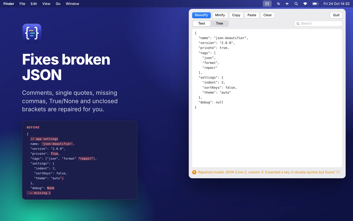
Task: Click the "name": "json-beautifier" line in editor
Action: (223, 38)
